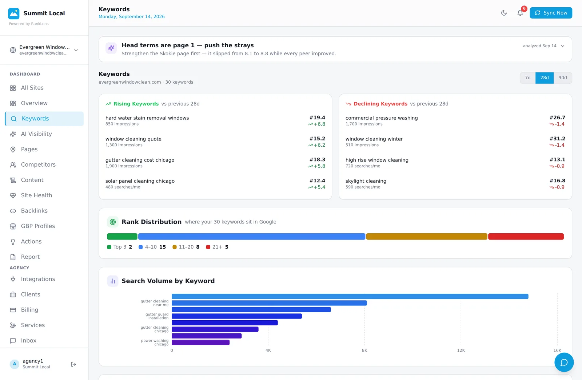
Task: Click 'window cleaning quote' keyword
Action: tap(133, 139)
